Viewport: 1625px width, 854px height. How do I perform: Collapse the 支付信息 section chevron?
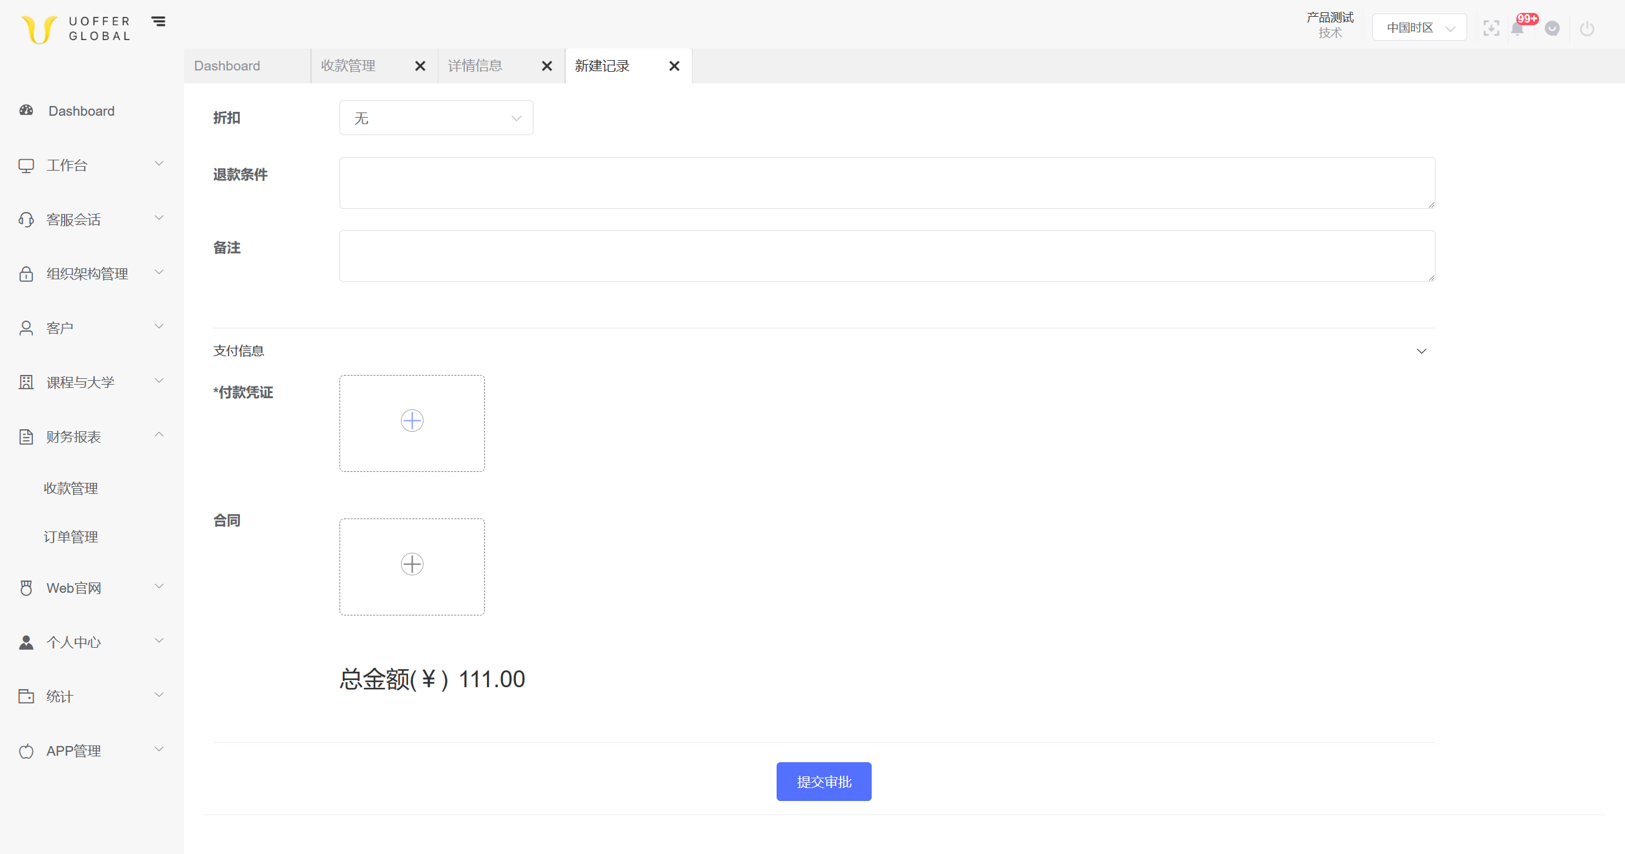1421,351
